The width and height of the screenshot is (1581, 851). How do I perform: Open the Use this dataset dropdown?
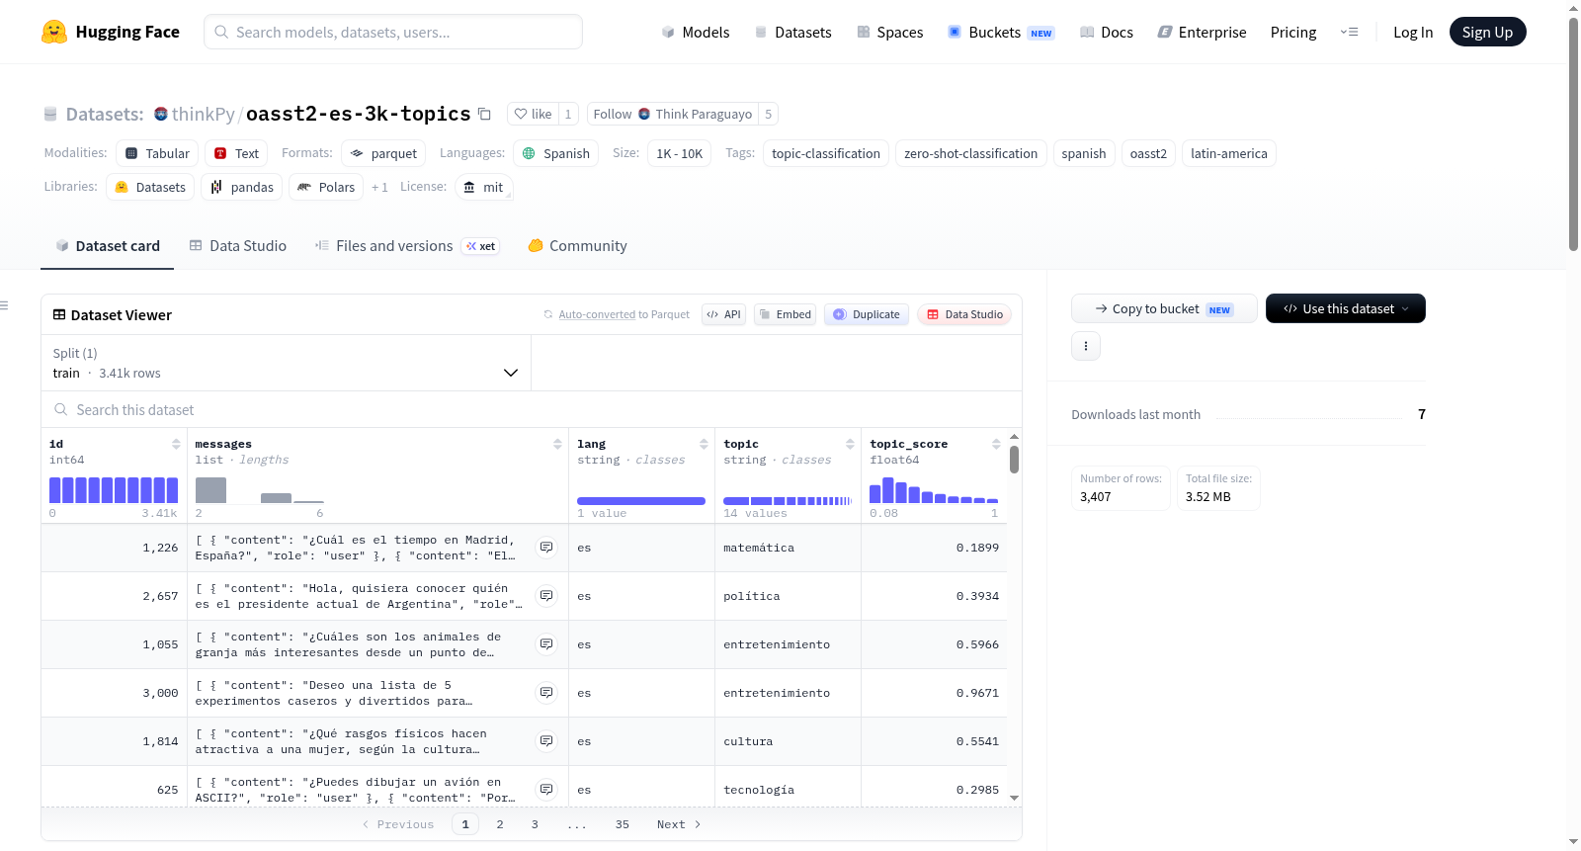click(1346, 308)
